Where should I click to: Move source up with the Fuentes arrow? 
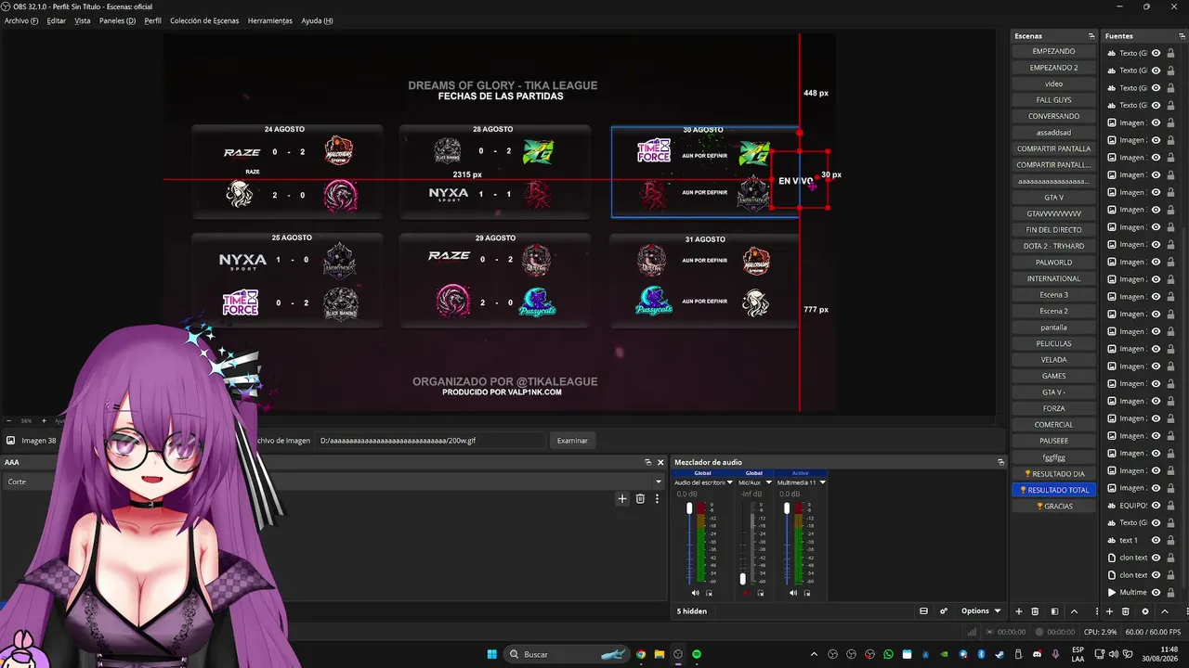coord(1165,611)
